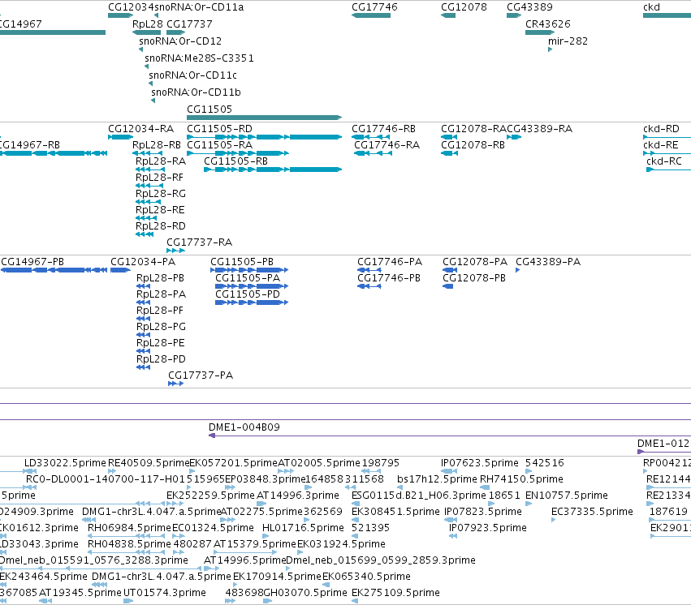Select protein RpL28-PF label

click(x=160, y=310)
